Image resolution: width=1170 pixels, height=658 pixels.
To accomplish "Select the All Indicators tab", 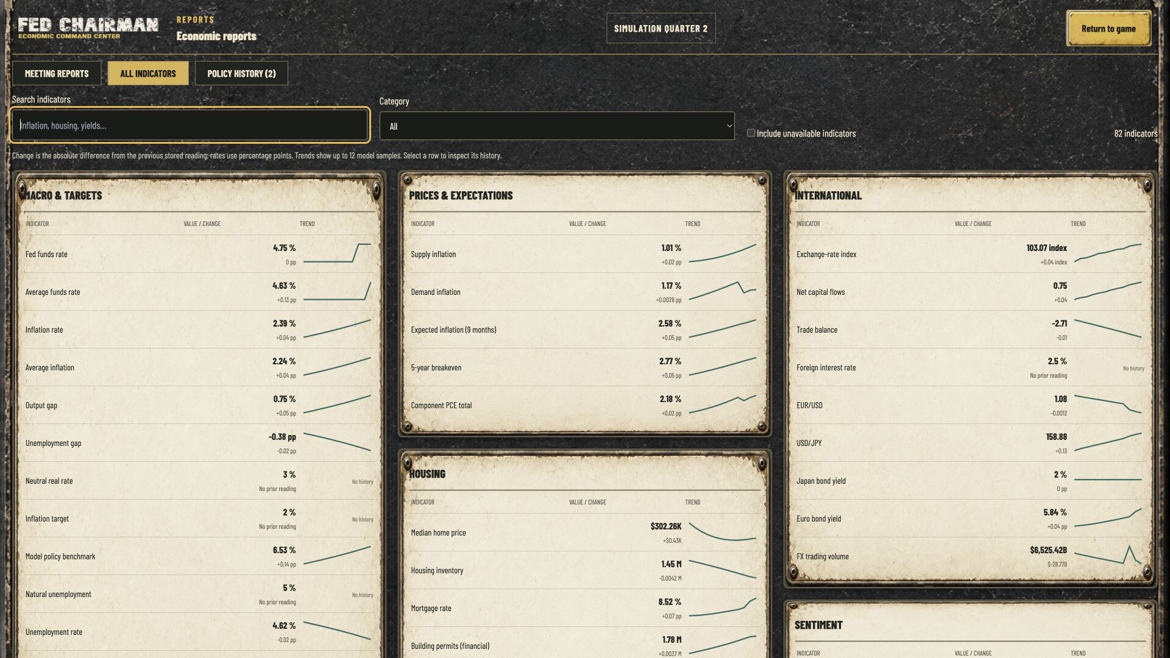I will point(148,73).
